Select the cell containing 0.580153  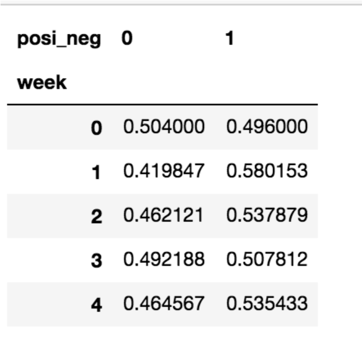(x=267, y=172)
